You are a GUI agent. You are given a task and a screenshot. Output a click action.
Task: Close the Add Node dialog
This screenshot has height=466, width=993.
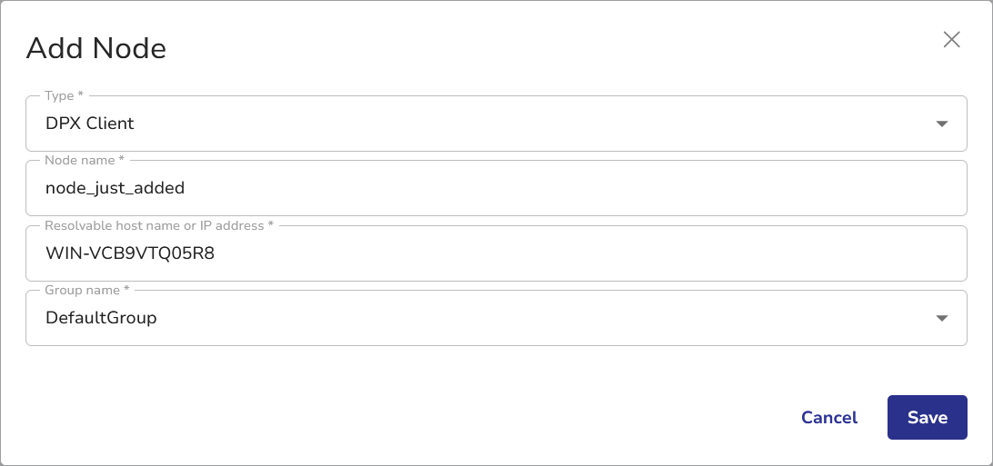(x=951, y=40)
